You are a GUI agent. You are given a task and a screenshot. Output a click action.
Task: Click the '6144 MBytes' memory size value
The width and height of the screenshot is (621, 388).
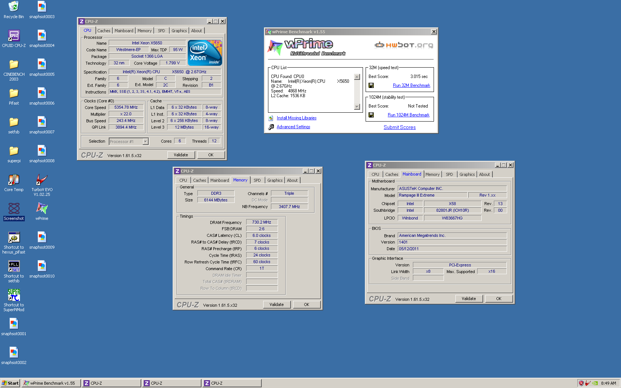point(216,200)
